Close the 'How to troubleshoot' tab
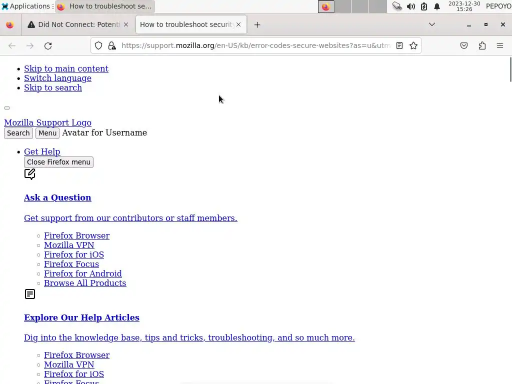This screenshot has width=512, height=384. pyautogui.click(x=238, y=25)
